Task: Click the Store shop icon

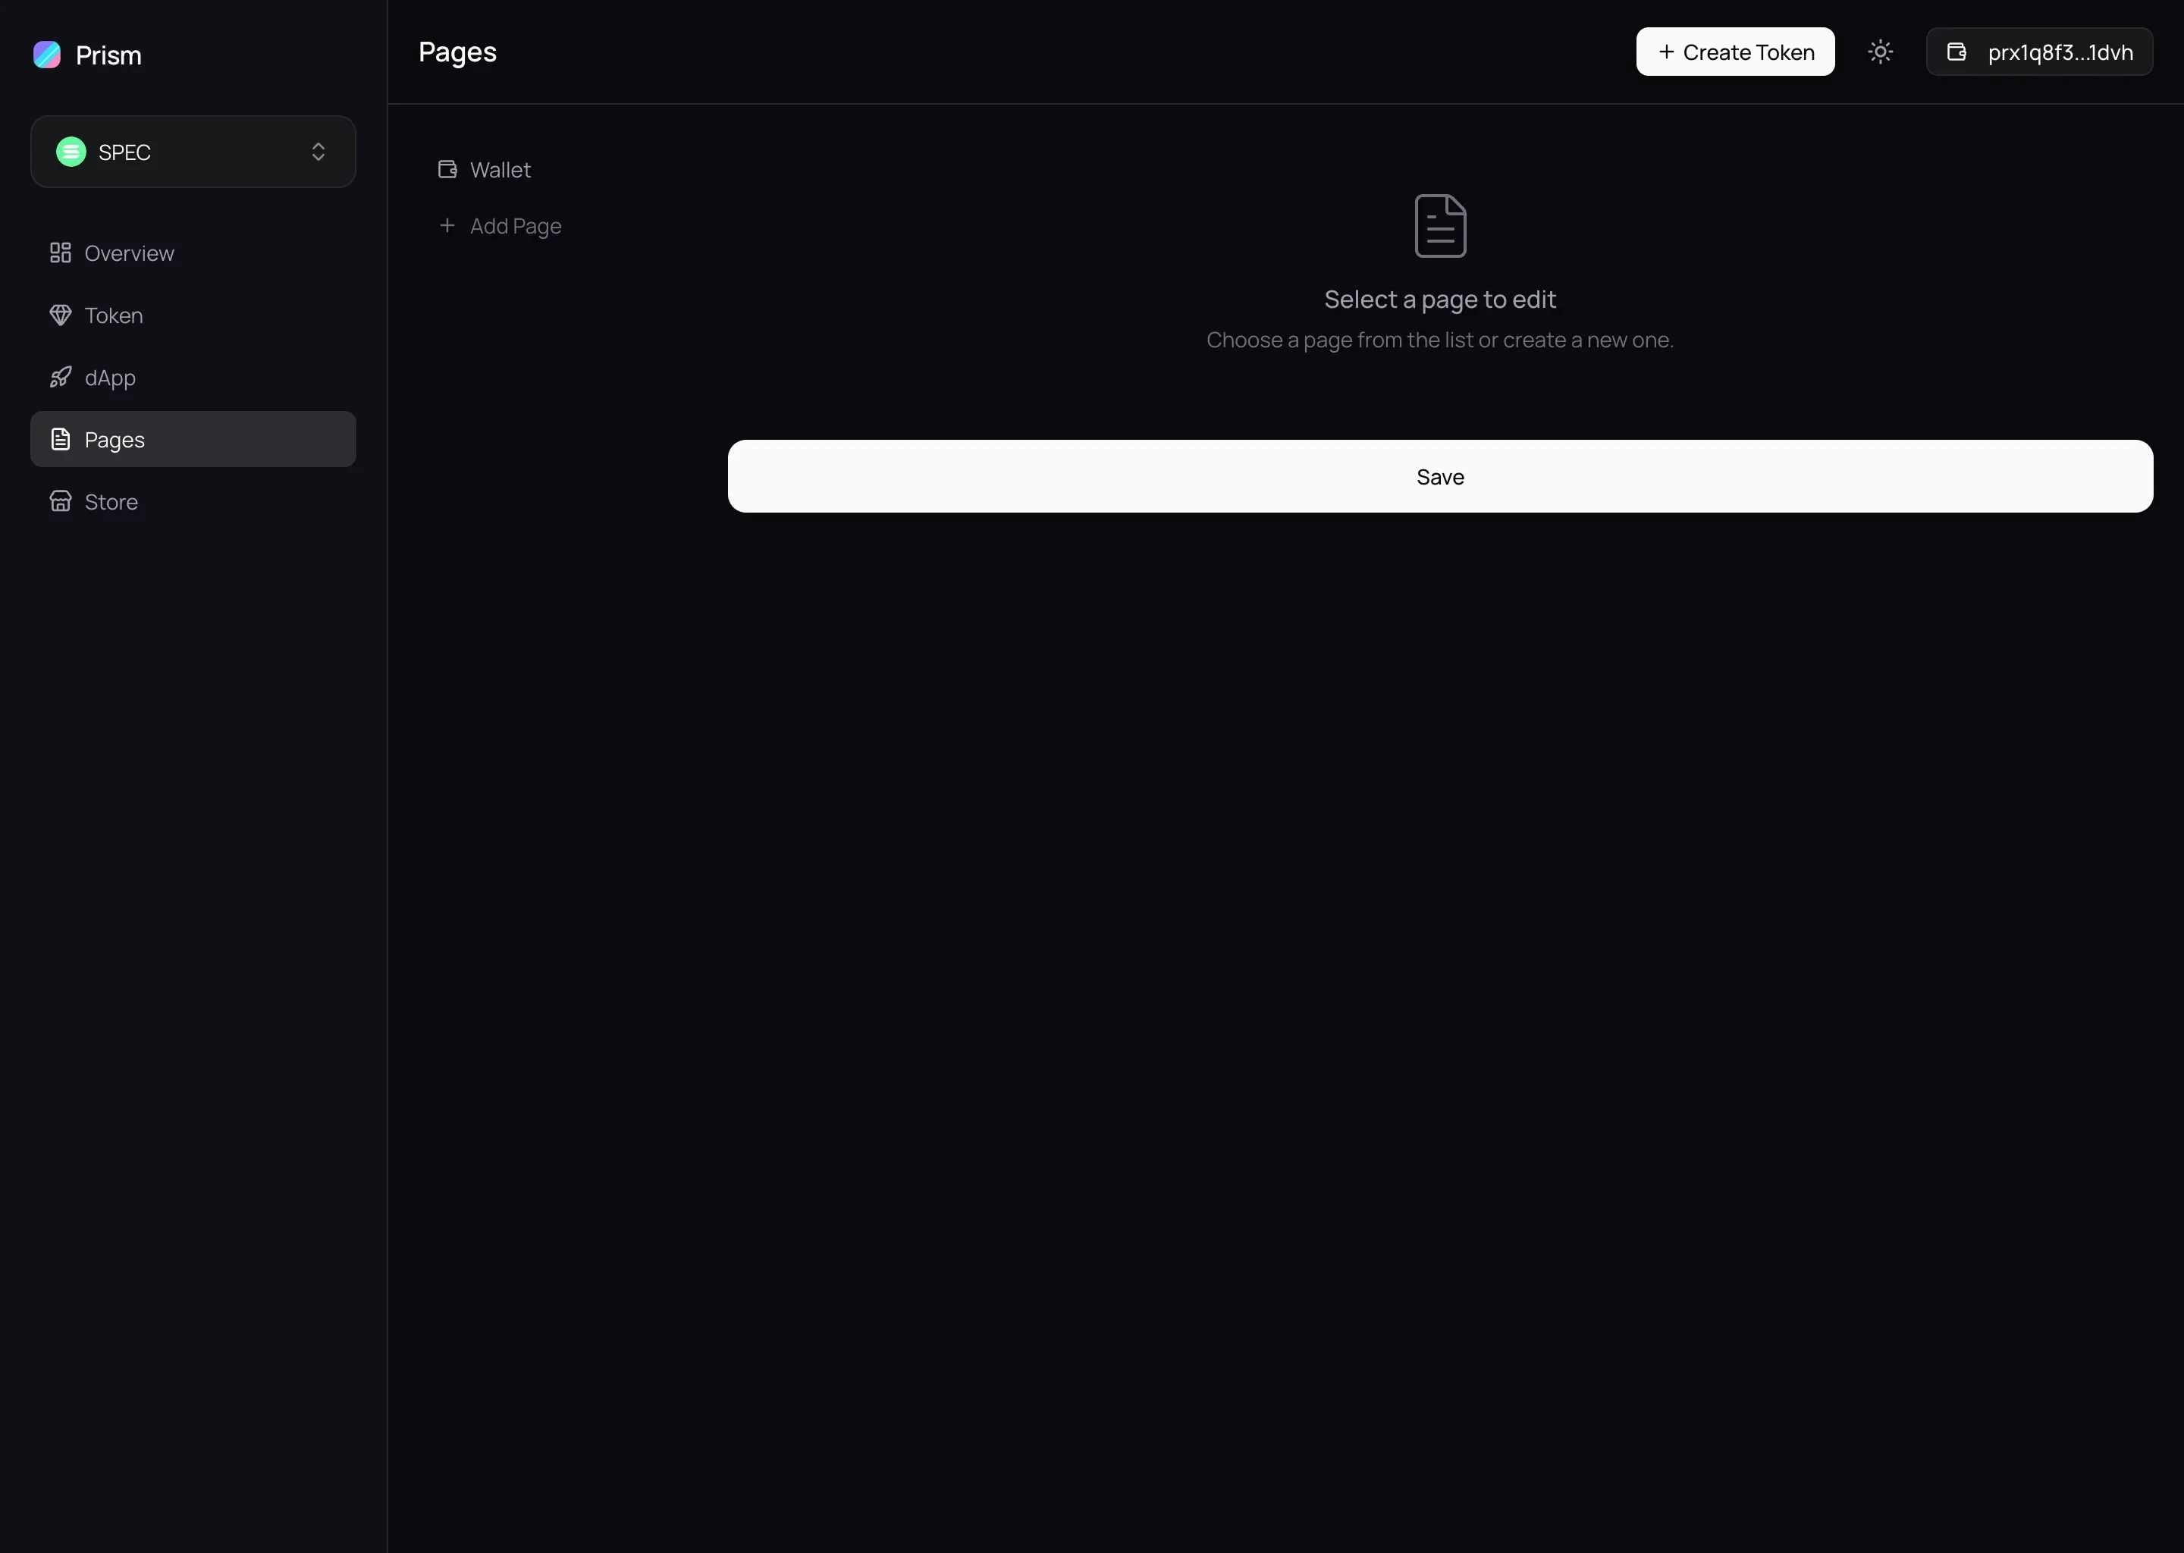Action: point(60,502)
